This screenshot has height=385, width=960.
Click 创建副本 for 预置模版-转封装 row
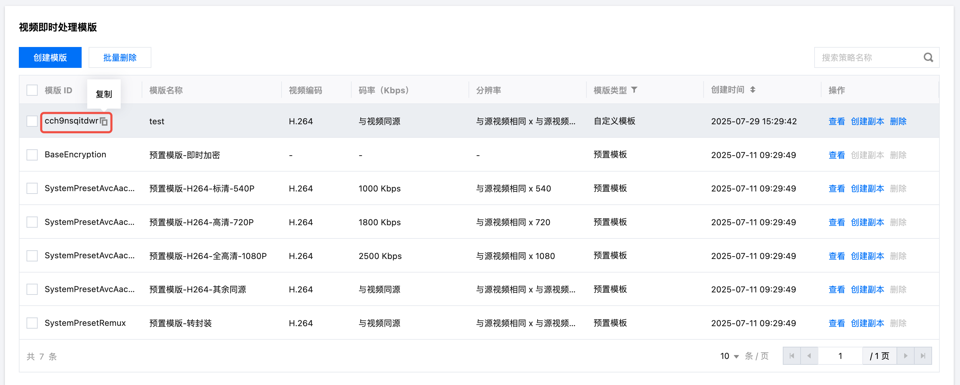(x=867, y=323)
